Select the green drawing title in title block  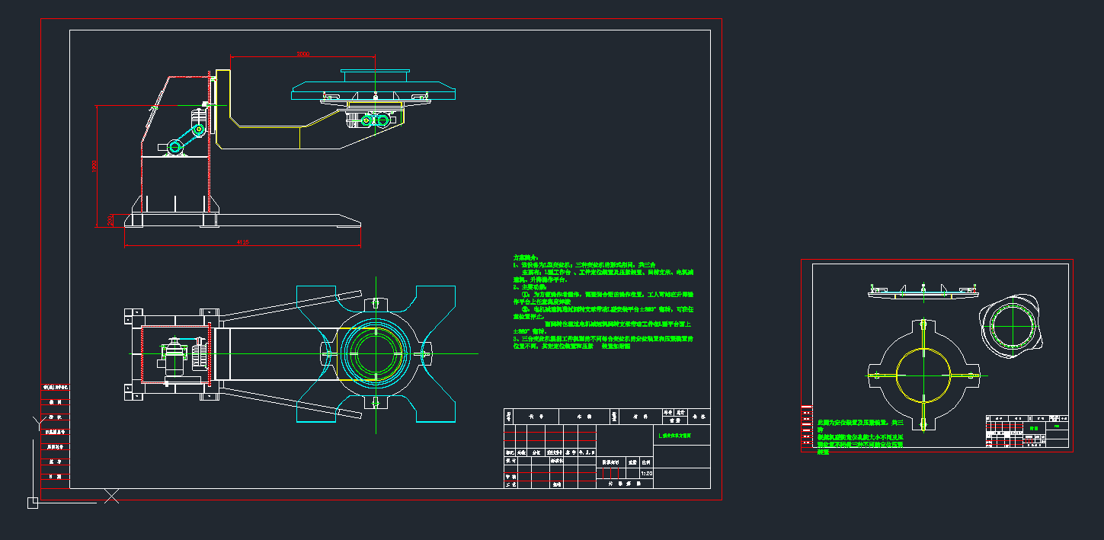(x=674, y=436)
